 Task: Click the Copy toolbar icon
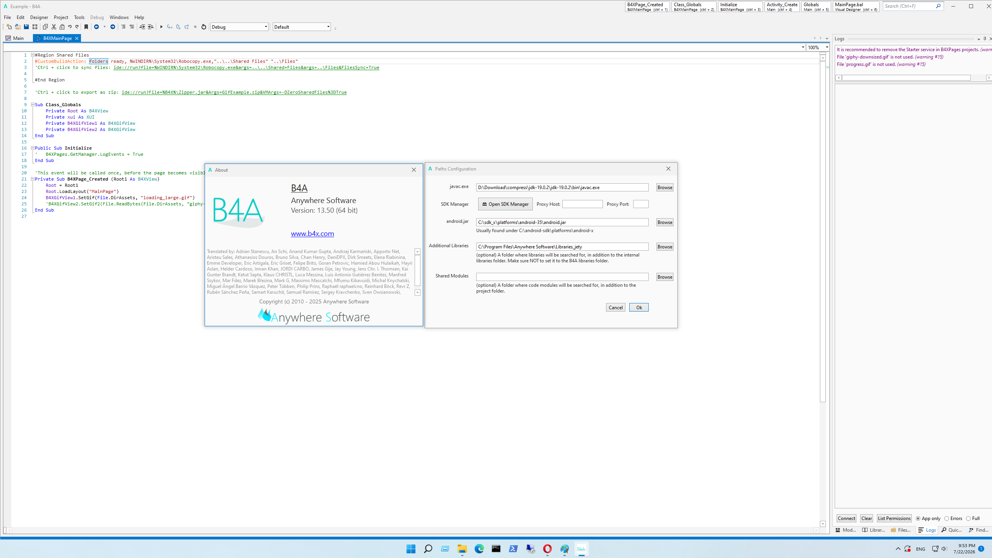coord(45,27)
